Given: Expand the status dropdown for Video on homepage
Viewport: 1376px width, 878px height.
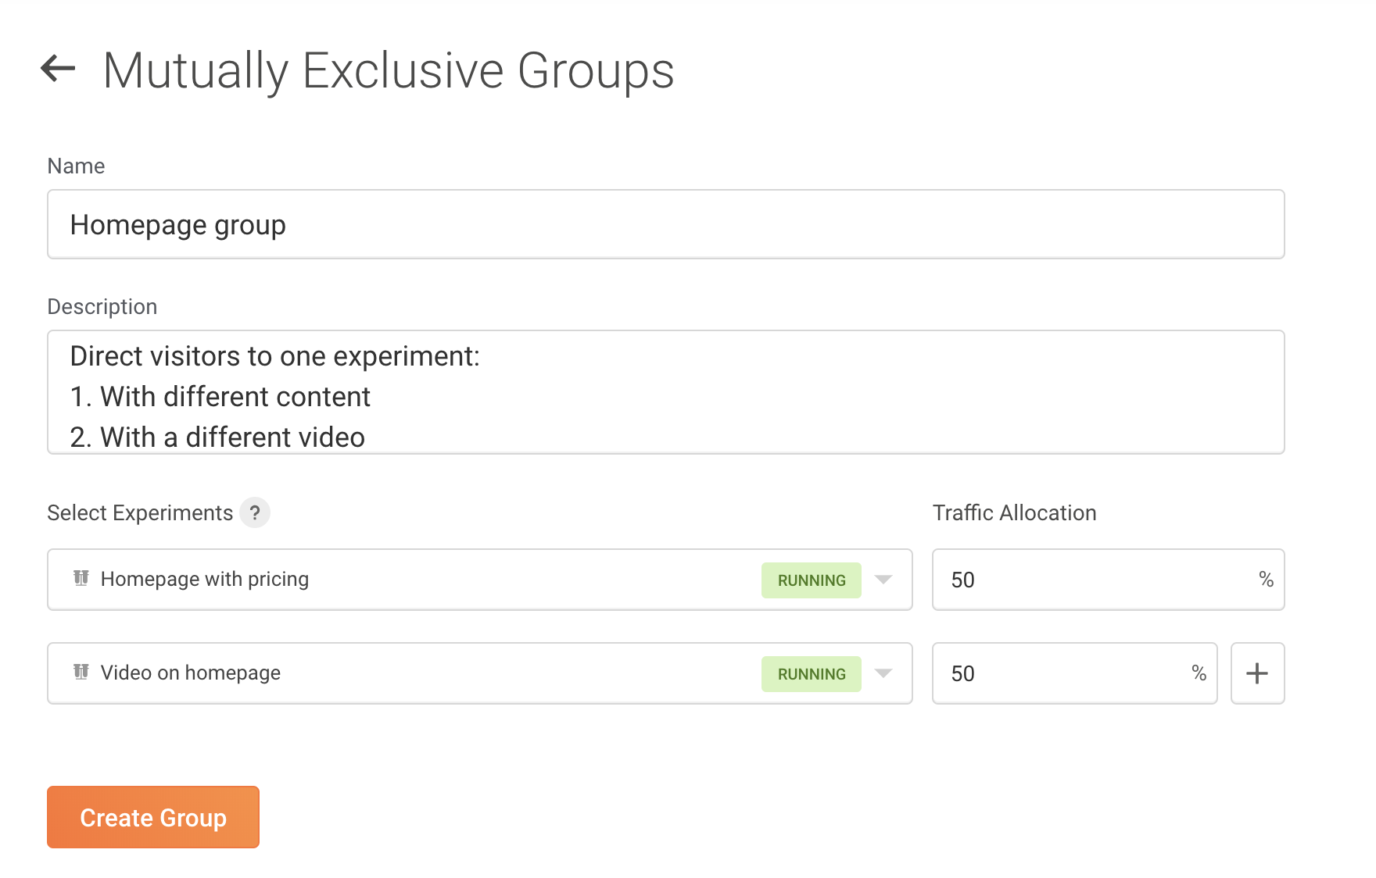Looking at the screenshot, I should coord(883,673).
